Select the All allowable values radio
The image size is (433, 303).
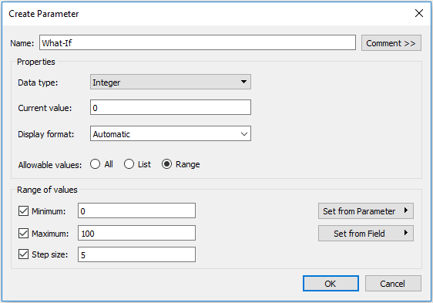(x=95, y=164)
